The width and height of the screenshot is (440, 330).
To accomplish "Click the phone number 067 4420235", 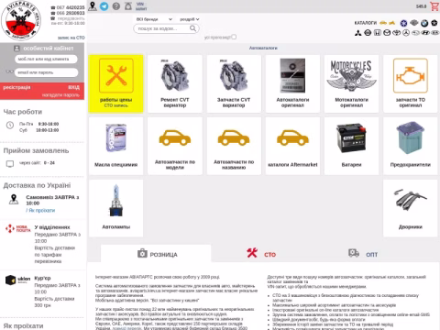I will click(x=71, y=7).
